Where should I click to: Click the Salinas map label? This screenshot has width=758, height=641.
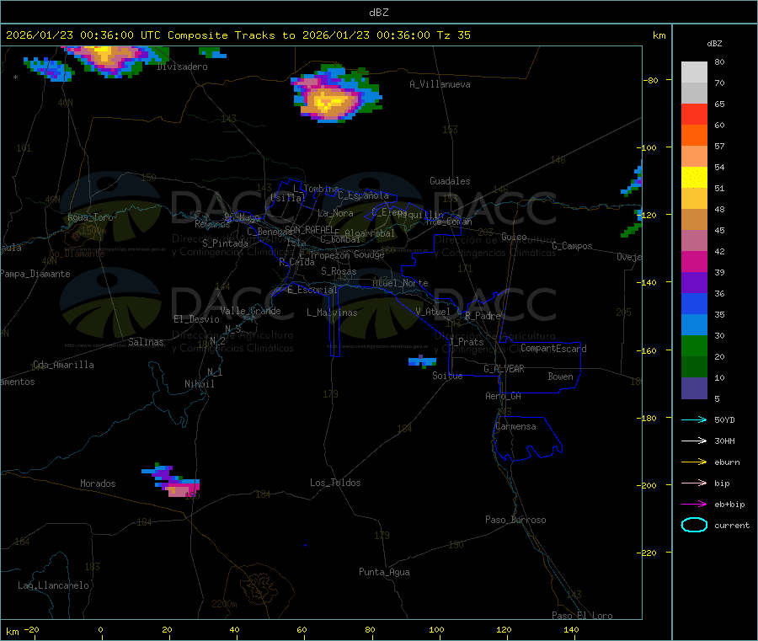[146, 342]
